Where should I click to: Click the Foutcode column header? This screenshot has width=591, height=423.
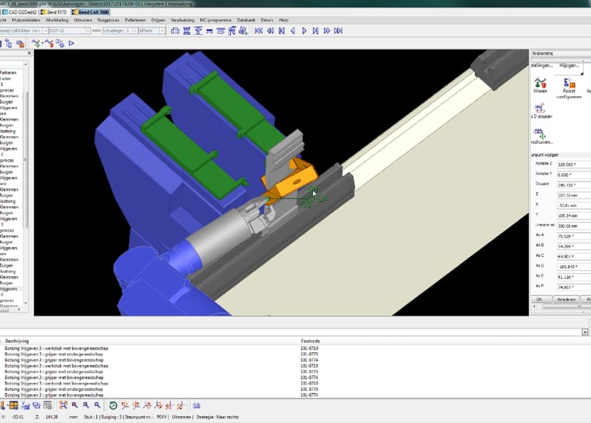click(x=310, y=341)
